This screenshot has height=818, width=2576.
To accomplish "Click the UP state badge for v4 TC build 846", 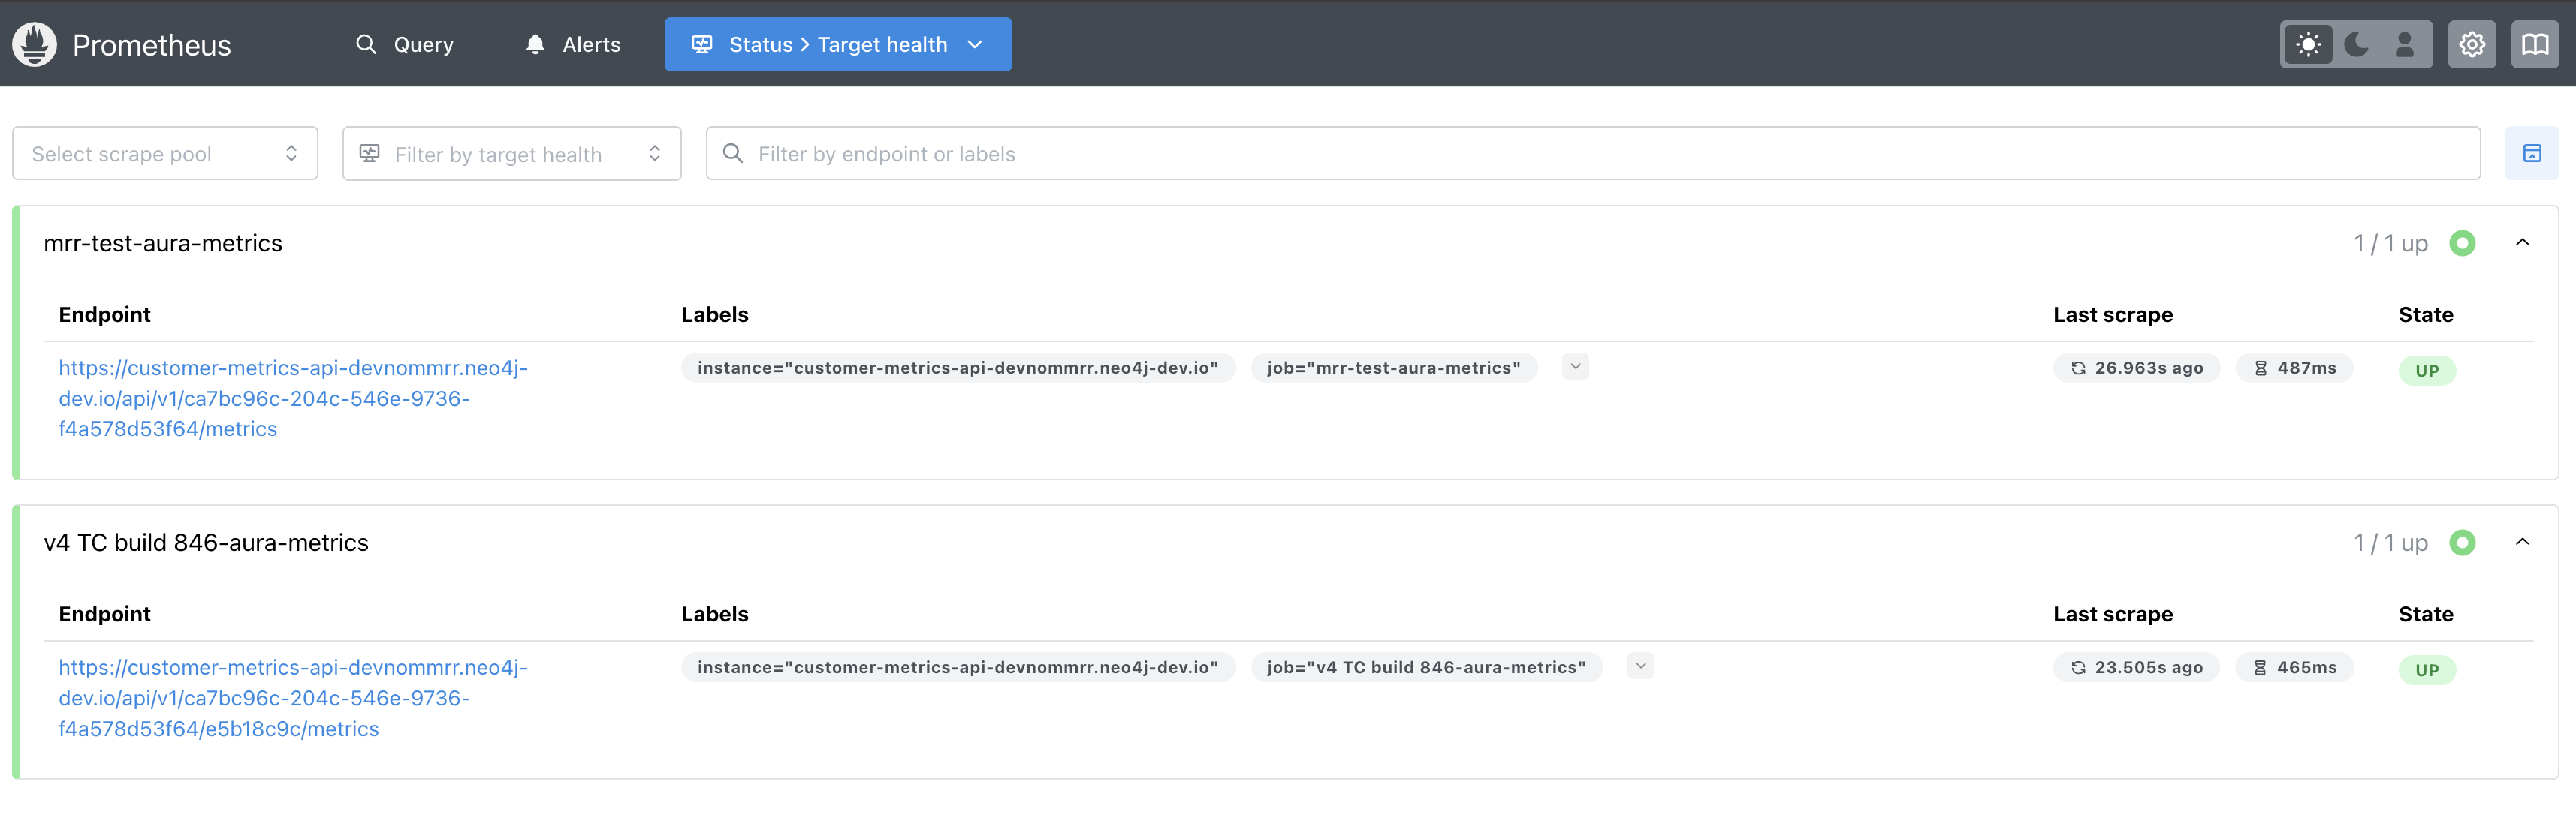I will (x=2427, y=670).
